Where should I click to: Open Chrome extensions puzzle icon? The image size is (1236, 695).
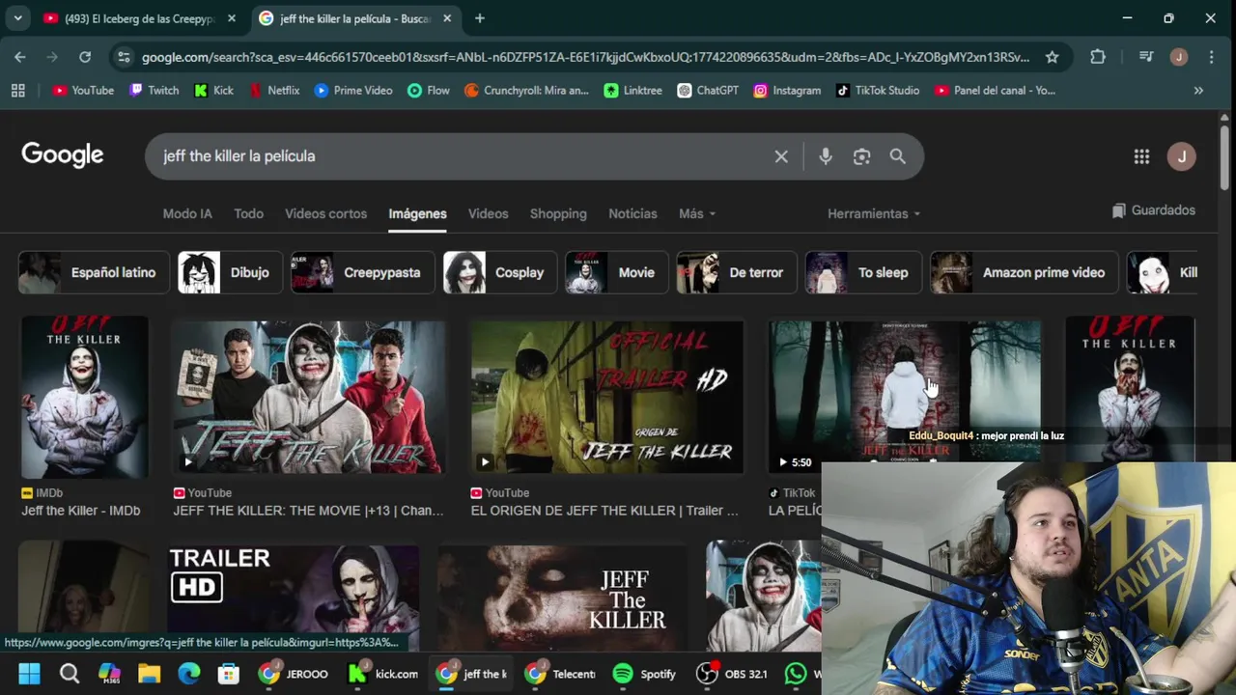pos(1098,57)
